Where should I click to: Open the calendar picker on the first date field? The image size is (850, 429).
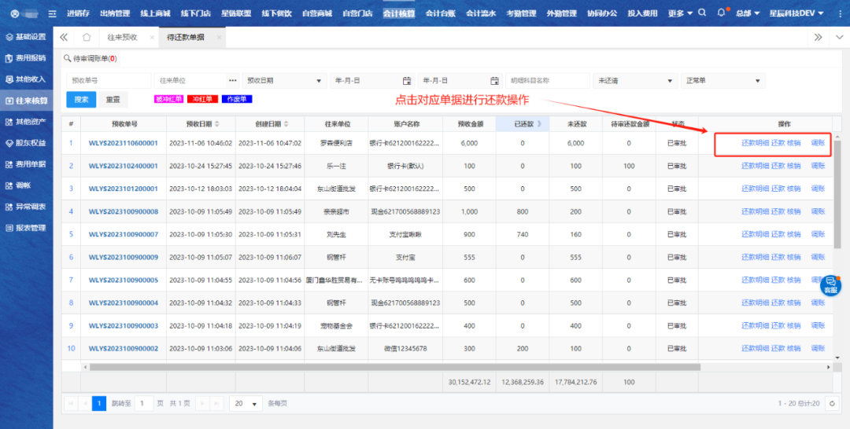(x=407, y=80)
